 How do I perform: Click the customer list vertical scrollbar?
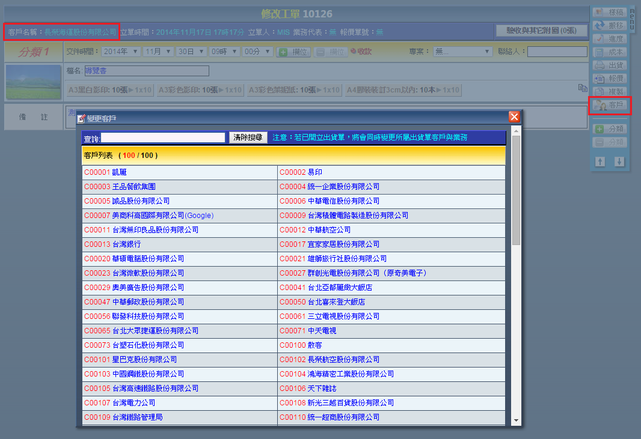tap(516, 240)
